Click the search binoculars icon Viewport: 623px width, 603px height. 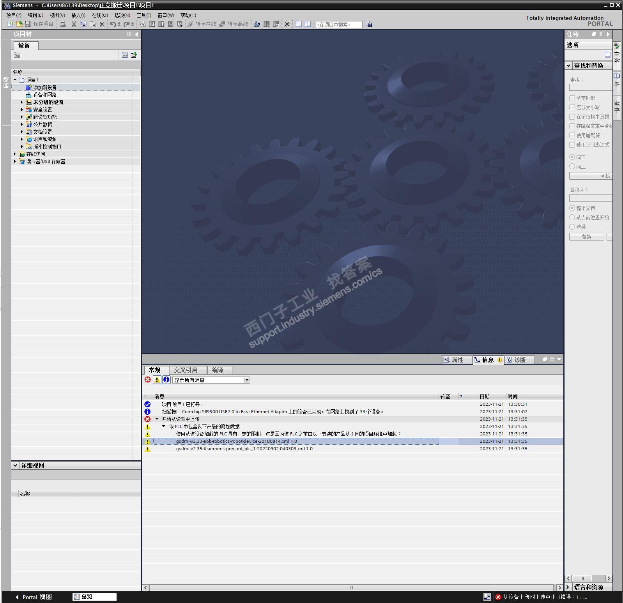point(369,25)
